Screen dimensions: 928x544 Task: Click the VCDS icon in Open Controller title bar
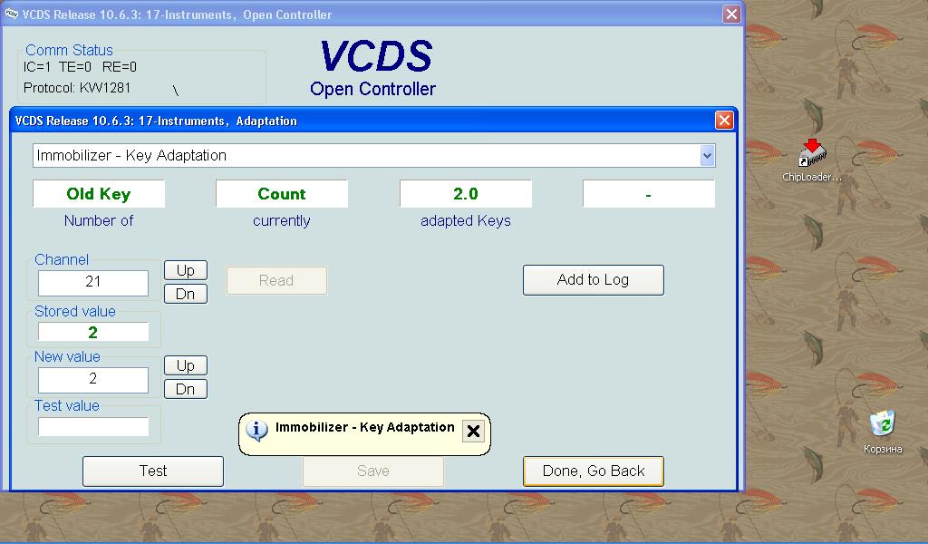tap(11, 15)
